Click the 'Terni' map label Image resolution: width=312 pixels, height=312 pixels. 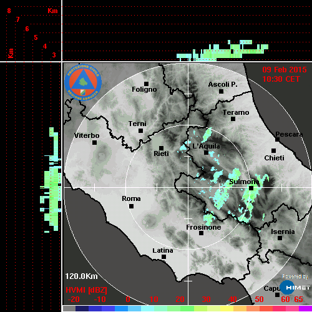(137, 124)
